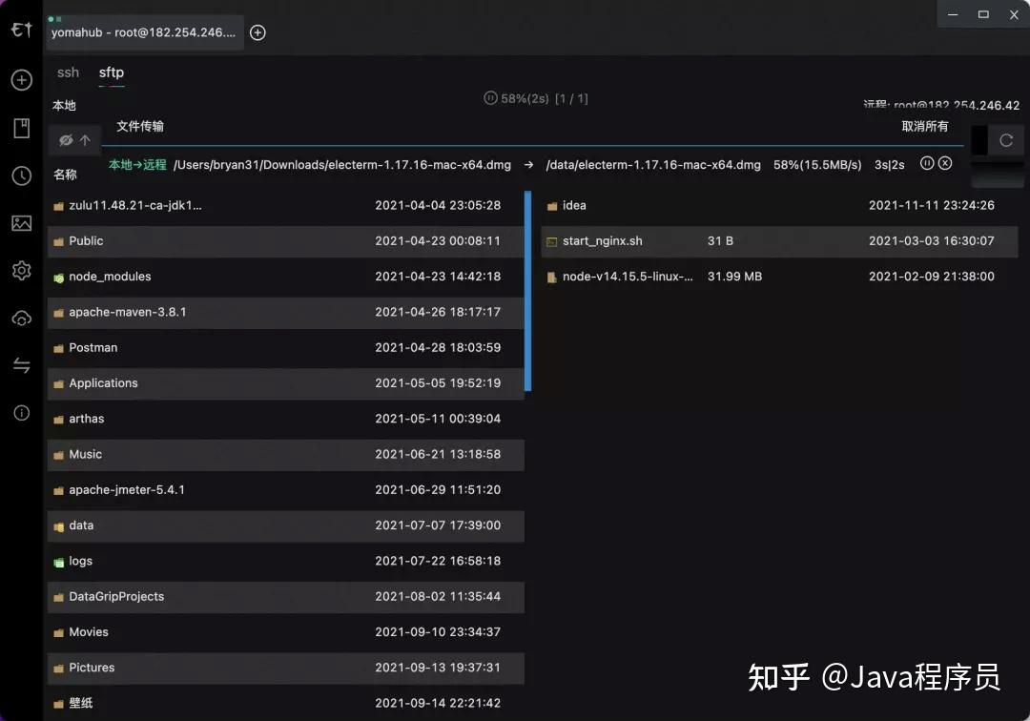Cancel the dmg transfer with the cross icon

pyautogui.click(x=945, y=163)
